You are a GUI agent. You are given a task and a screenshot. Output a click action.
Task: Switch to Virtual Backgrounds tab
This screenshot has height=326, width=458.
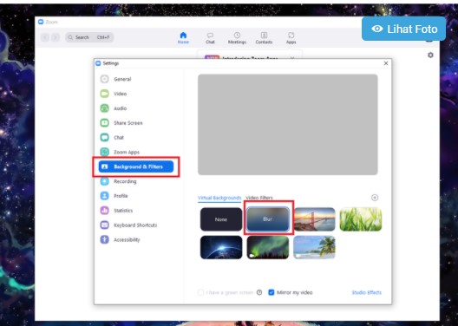click(x=219, y=198)
